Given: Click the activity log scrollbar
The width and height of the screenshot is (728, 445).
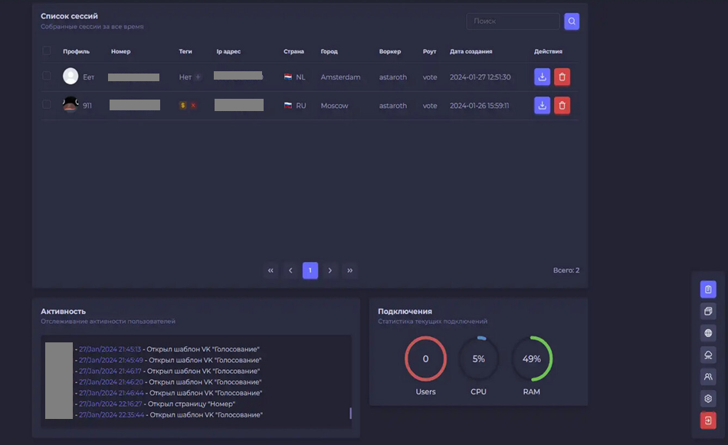Looking at the screenshot, I should pos(350,413).
